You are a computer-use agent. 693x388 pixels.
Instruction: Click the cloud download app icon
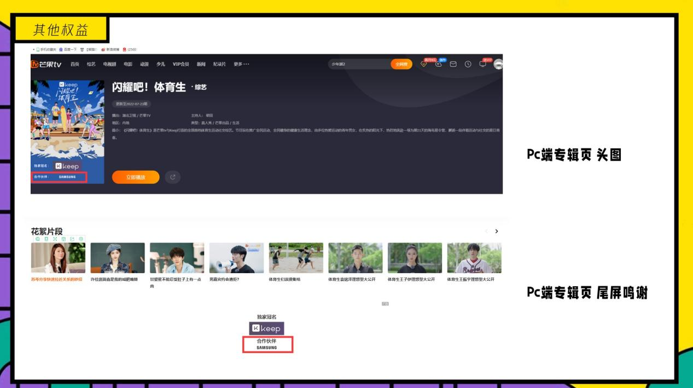[x=438, y=64]
